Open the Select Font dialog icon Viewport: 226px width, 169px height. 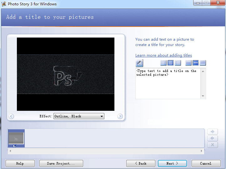point(139,63)
